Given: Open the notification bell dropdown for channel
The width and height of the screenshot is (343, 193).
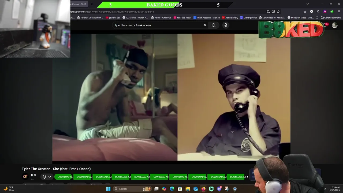Looking at the screenshot, I should point(47,177).
